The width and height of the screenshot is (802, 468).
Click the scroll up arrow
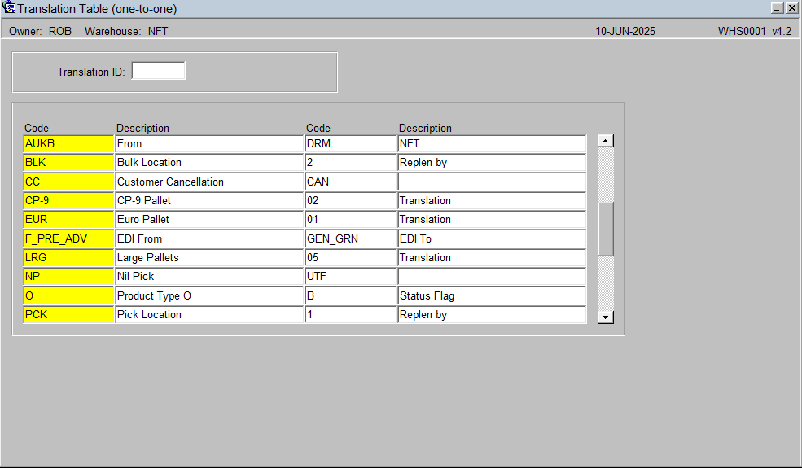606,141
